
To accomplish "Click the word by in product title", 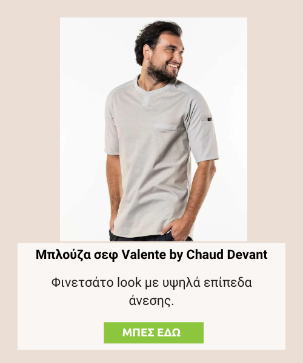I will coord(176,255).
